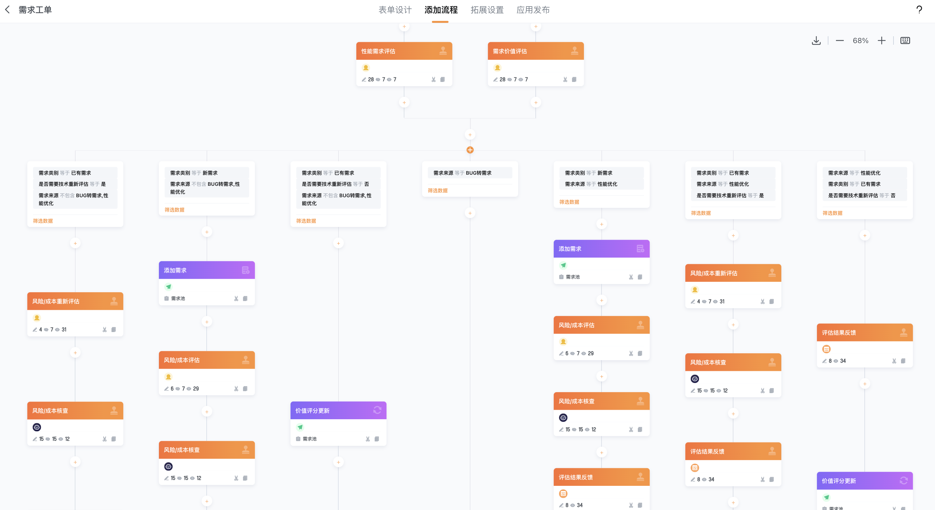Click 筛选数据 link under BUG转需求 condition
This screenshot has width=935, height=510.
point(437,191)
